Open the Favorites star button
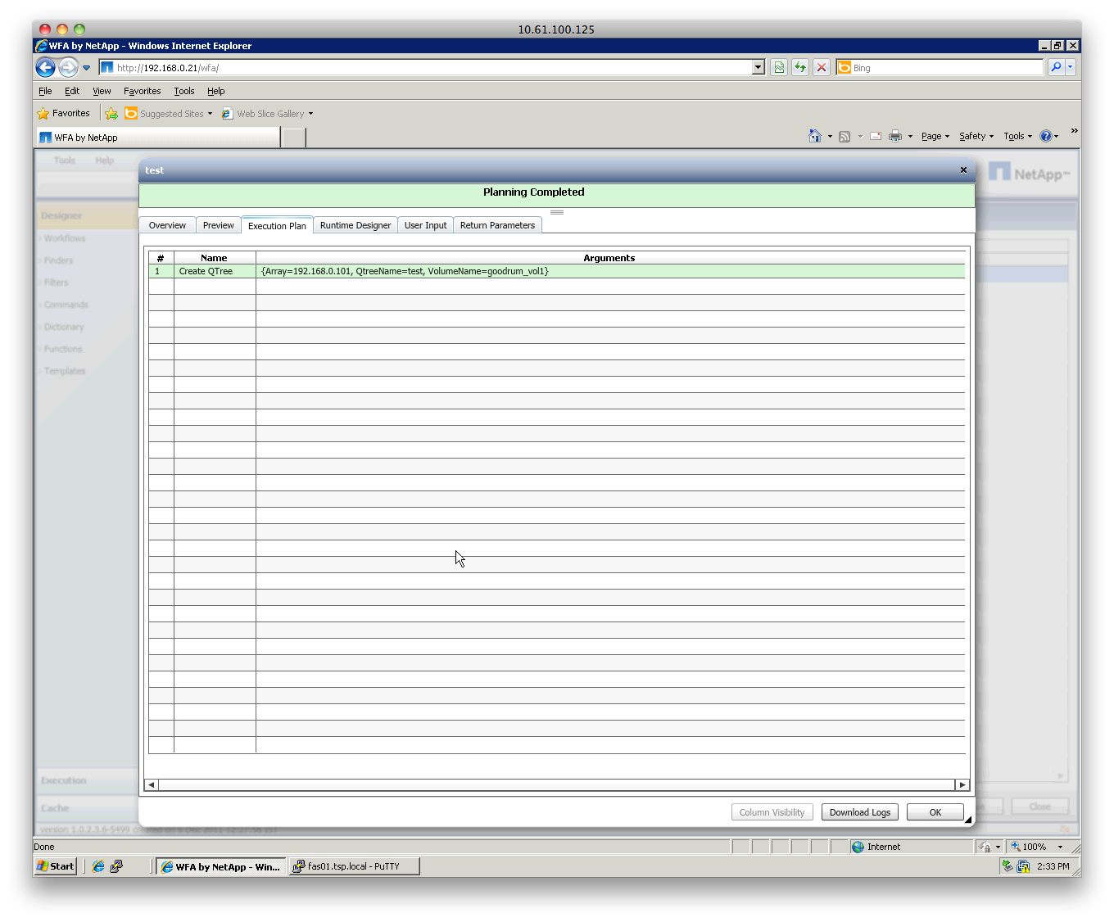This screenshot has height=922, width=1114. (x=63, y=114)
